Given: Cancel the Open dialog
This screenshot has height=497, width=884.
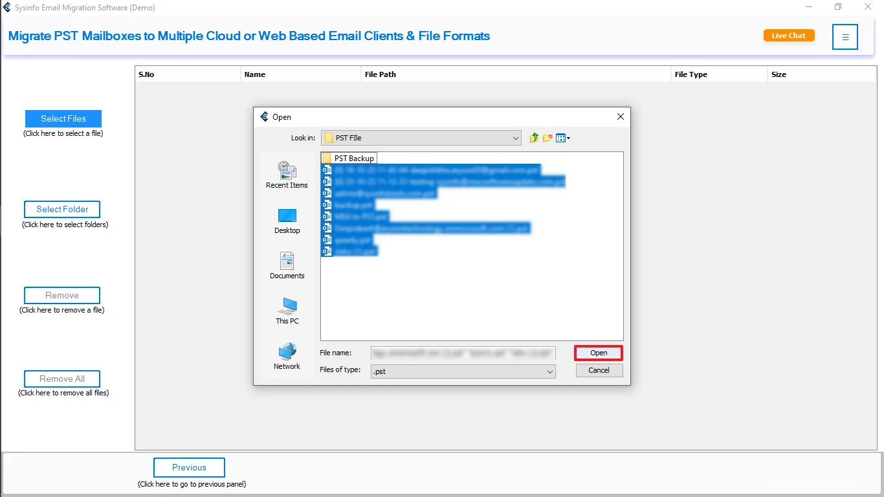Looking at the screenshot, I should (599, 370).
